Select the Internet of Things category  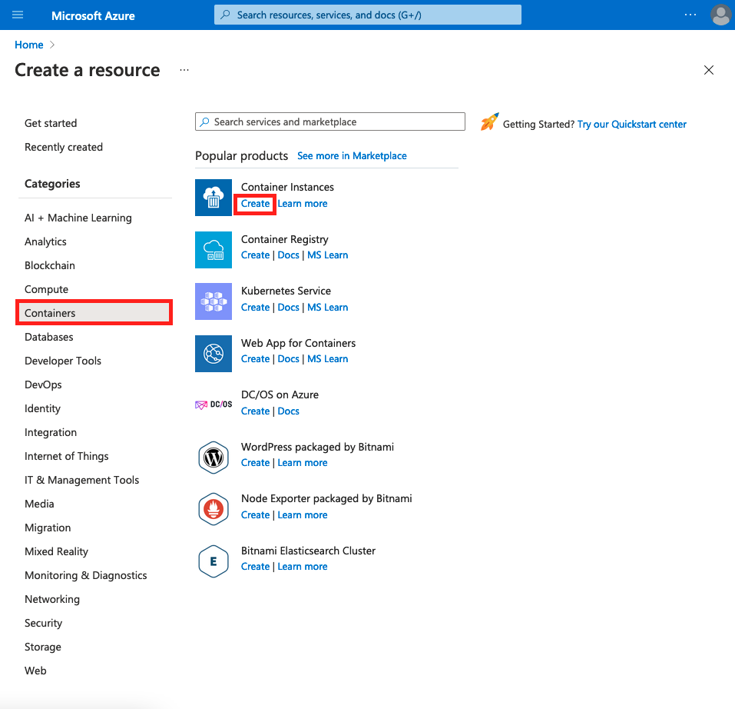67,456
